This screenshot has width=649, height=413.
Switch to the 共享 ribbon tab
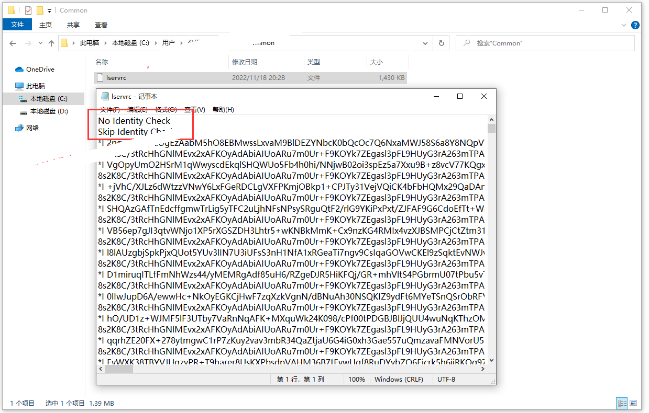tap(73, 25)
